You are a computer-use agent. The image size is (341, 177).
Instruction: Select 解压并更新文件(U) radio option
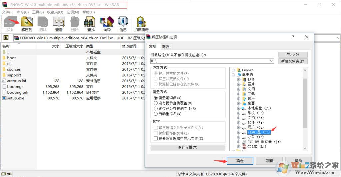(x=155, y=79)
